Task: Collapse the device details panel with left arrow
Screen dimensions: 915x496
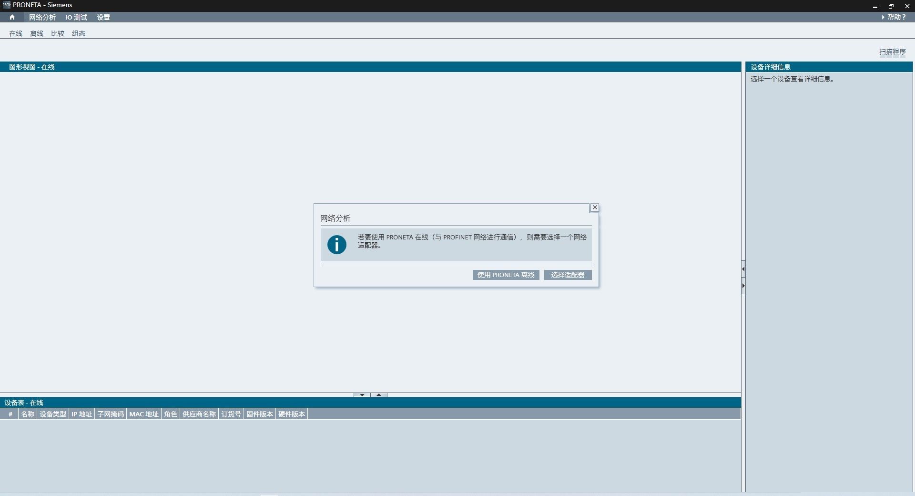Action: (743, 269)
